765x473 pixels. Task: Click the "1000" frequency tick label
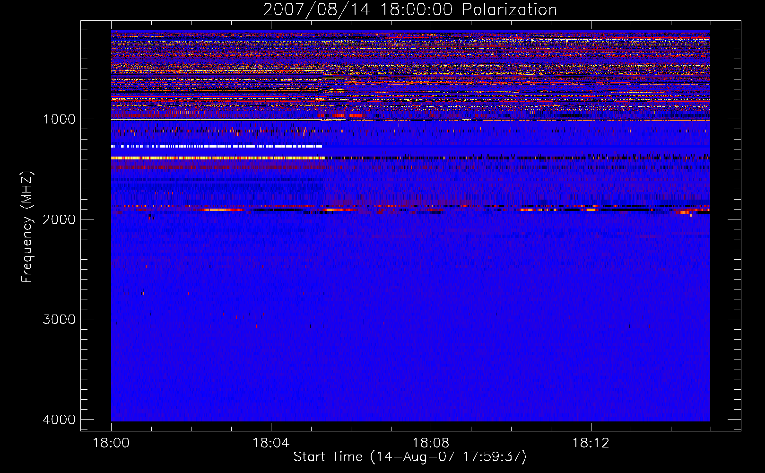click(x=59, y=119)
